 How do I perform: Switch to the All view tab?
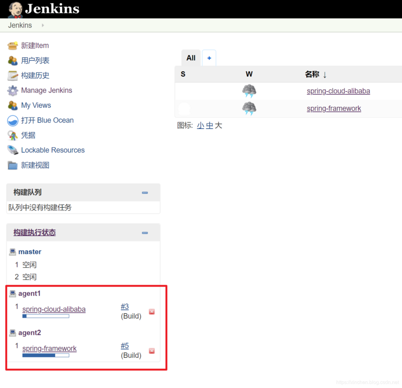[x=190, y=58]
